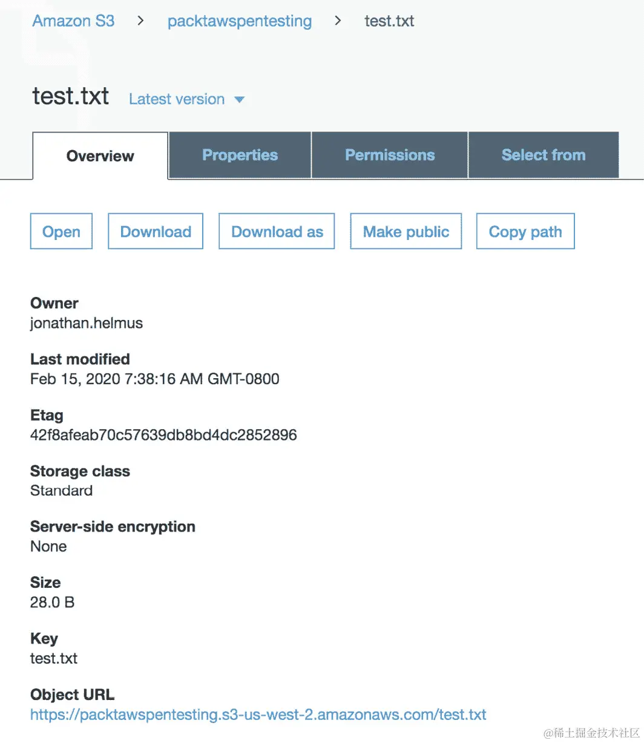This screenshot has height=743, width=644.
Task: Click the Open button
Action: [61, 231]
